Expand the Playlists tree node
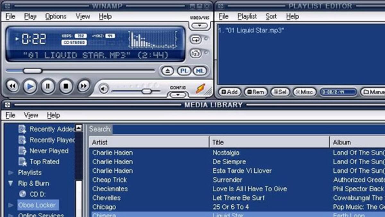The height and width of the screenshot is (217, 385). (11, 173)
